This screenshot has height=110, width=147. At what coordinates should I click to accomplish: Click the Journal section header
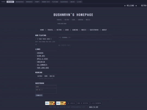click(x=65, y=37)
